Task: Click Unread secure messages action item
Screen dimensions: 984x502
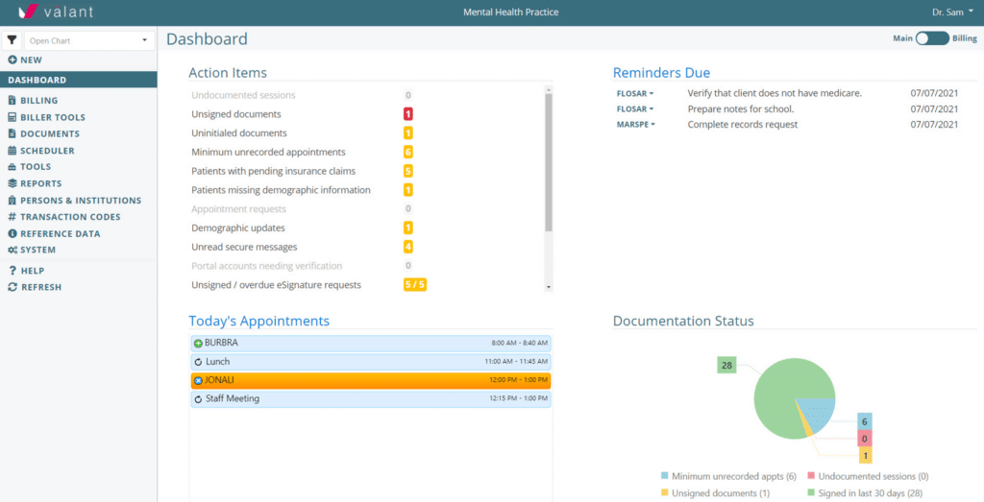Action: coord(244,247)
